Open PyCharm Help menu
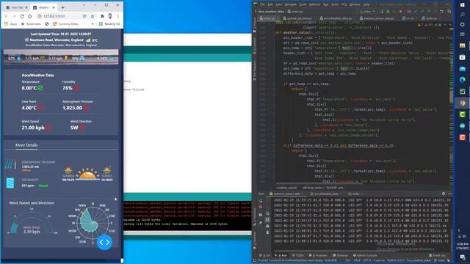 point(366,5)
